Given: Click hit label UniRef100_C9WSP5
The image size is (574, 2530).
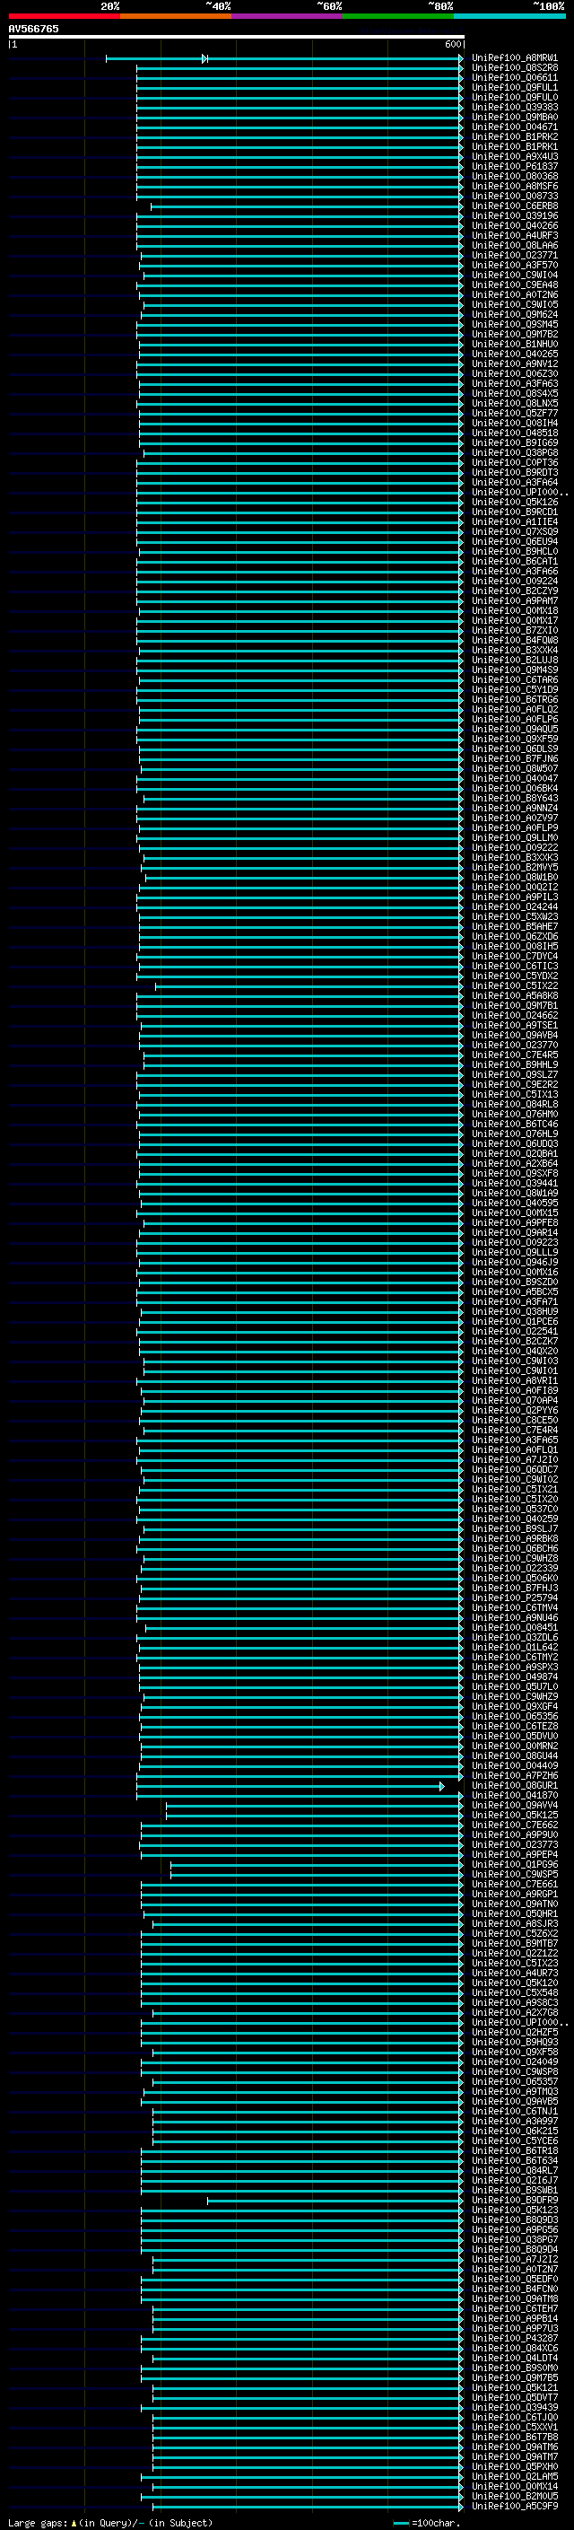Looking at the screenshot, I should click(514, 1875).
